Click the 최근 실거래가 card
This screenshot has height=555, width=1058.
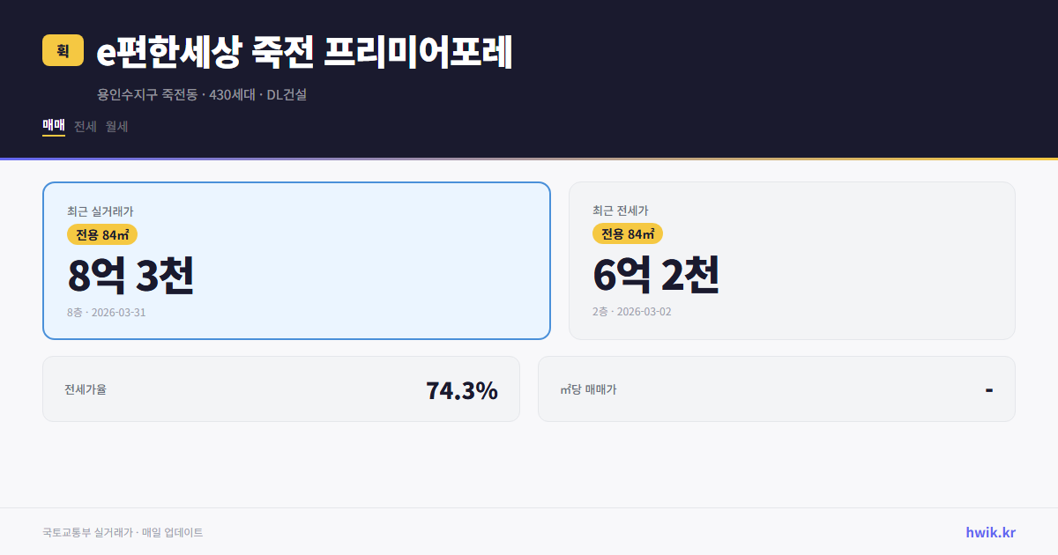[295, 260]
